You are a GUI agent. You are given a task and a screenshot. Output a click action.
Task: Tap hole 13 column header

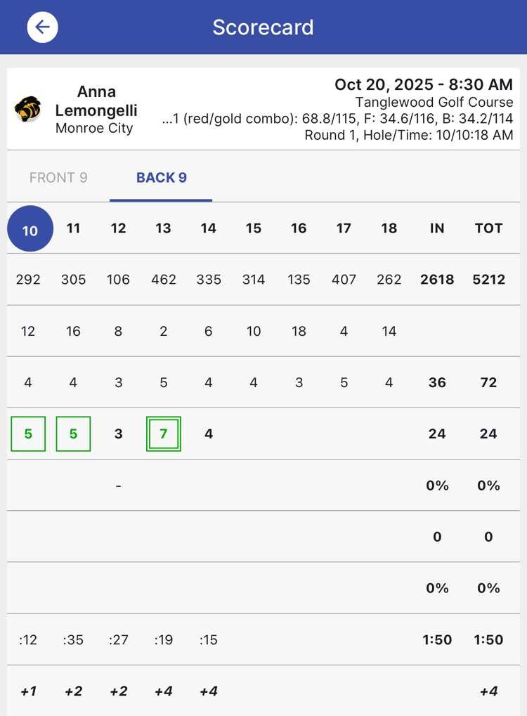163,228
